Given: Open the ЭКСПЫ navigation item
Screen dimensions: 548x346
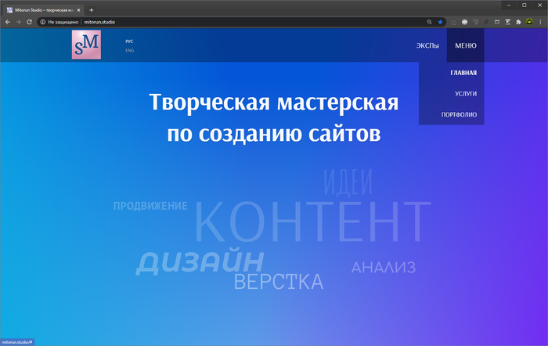Looking at the screenshot, I should (427, 45).
